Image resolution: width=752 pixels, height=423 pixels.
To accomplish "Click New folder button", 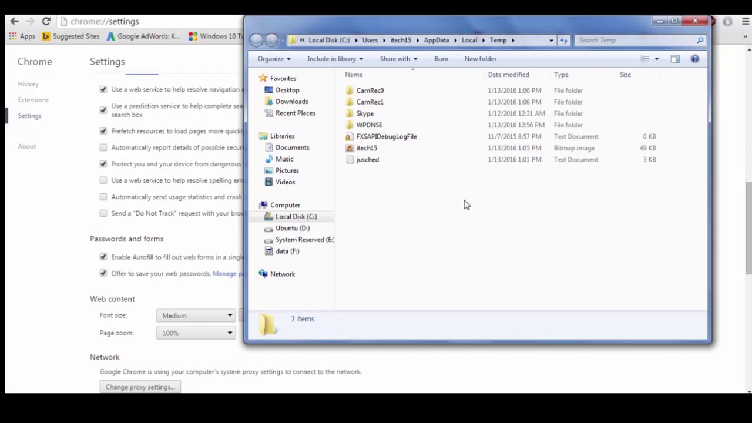I will tap(480, 59).
